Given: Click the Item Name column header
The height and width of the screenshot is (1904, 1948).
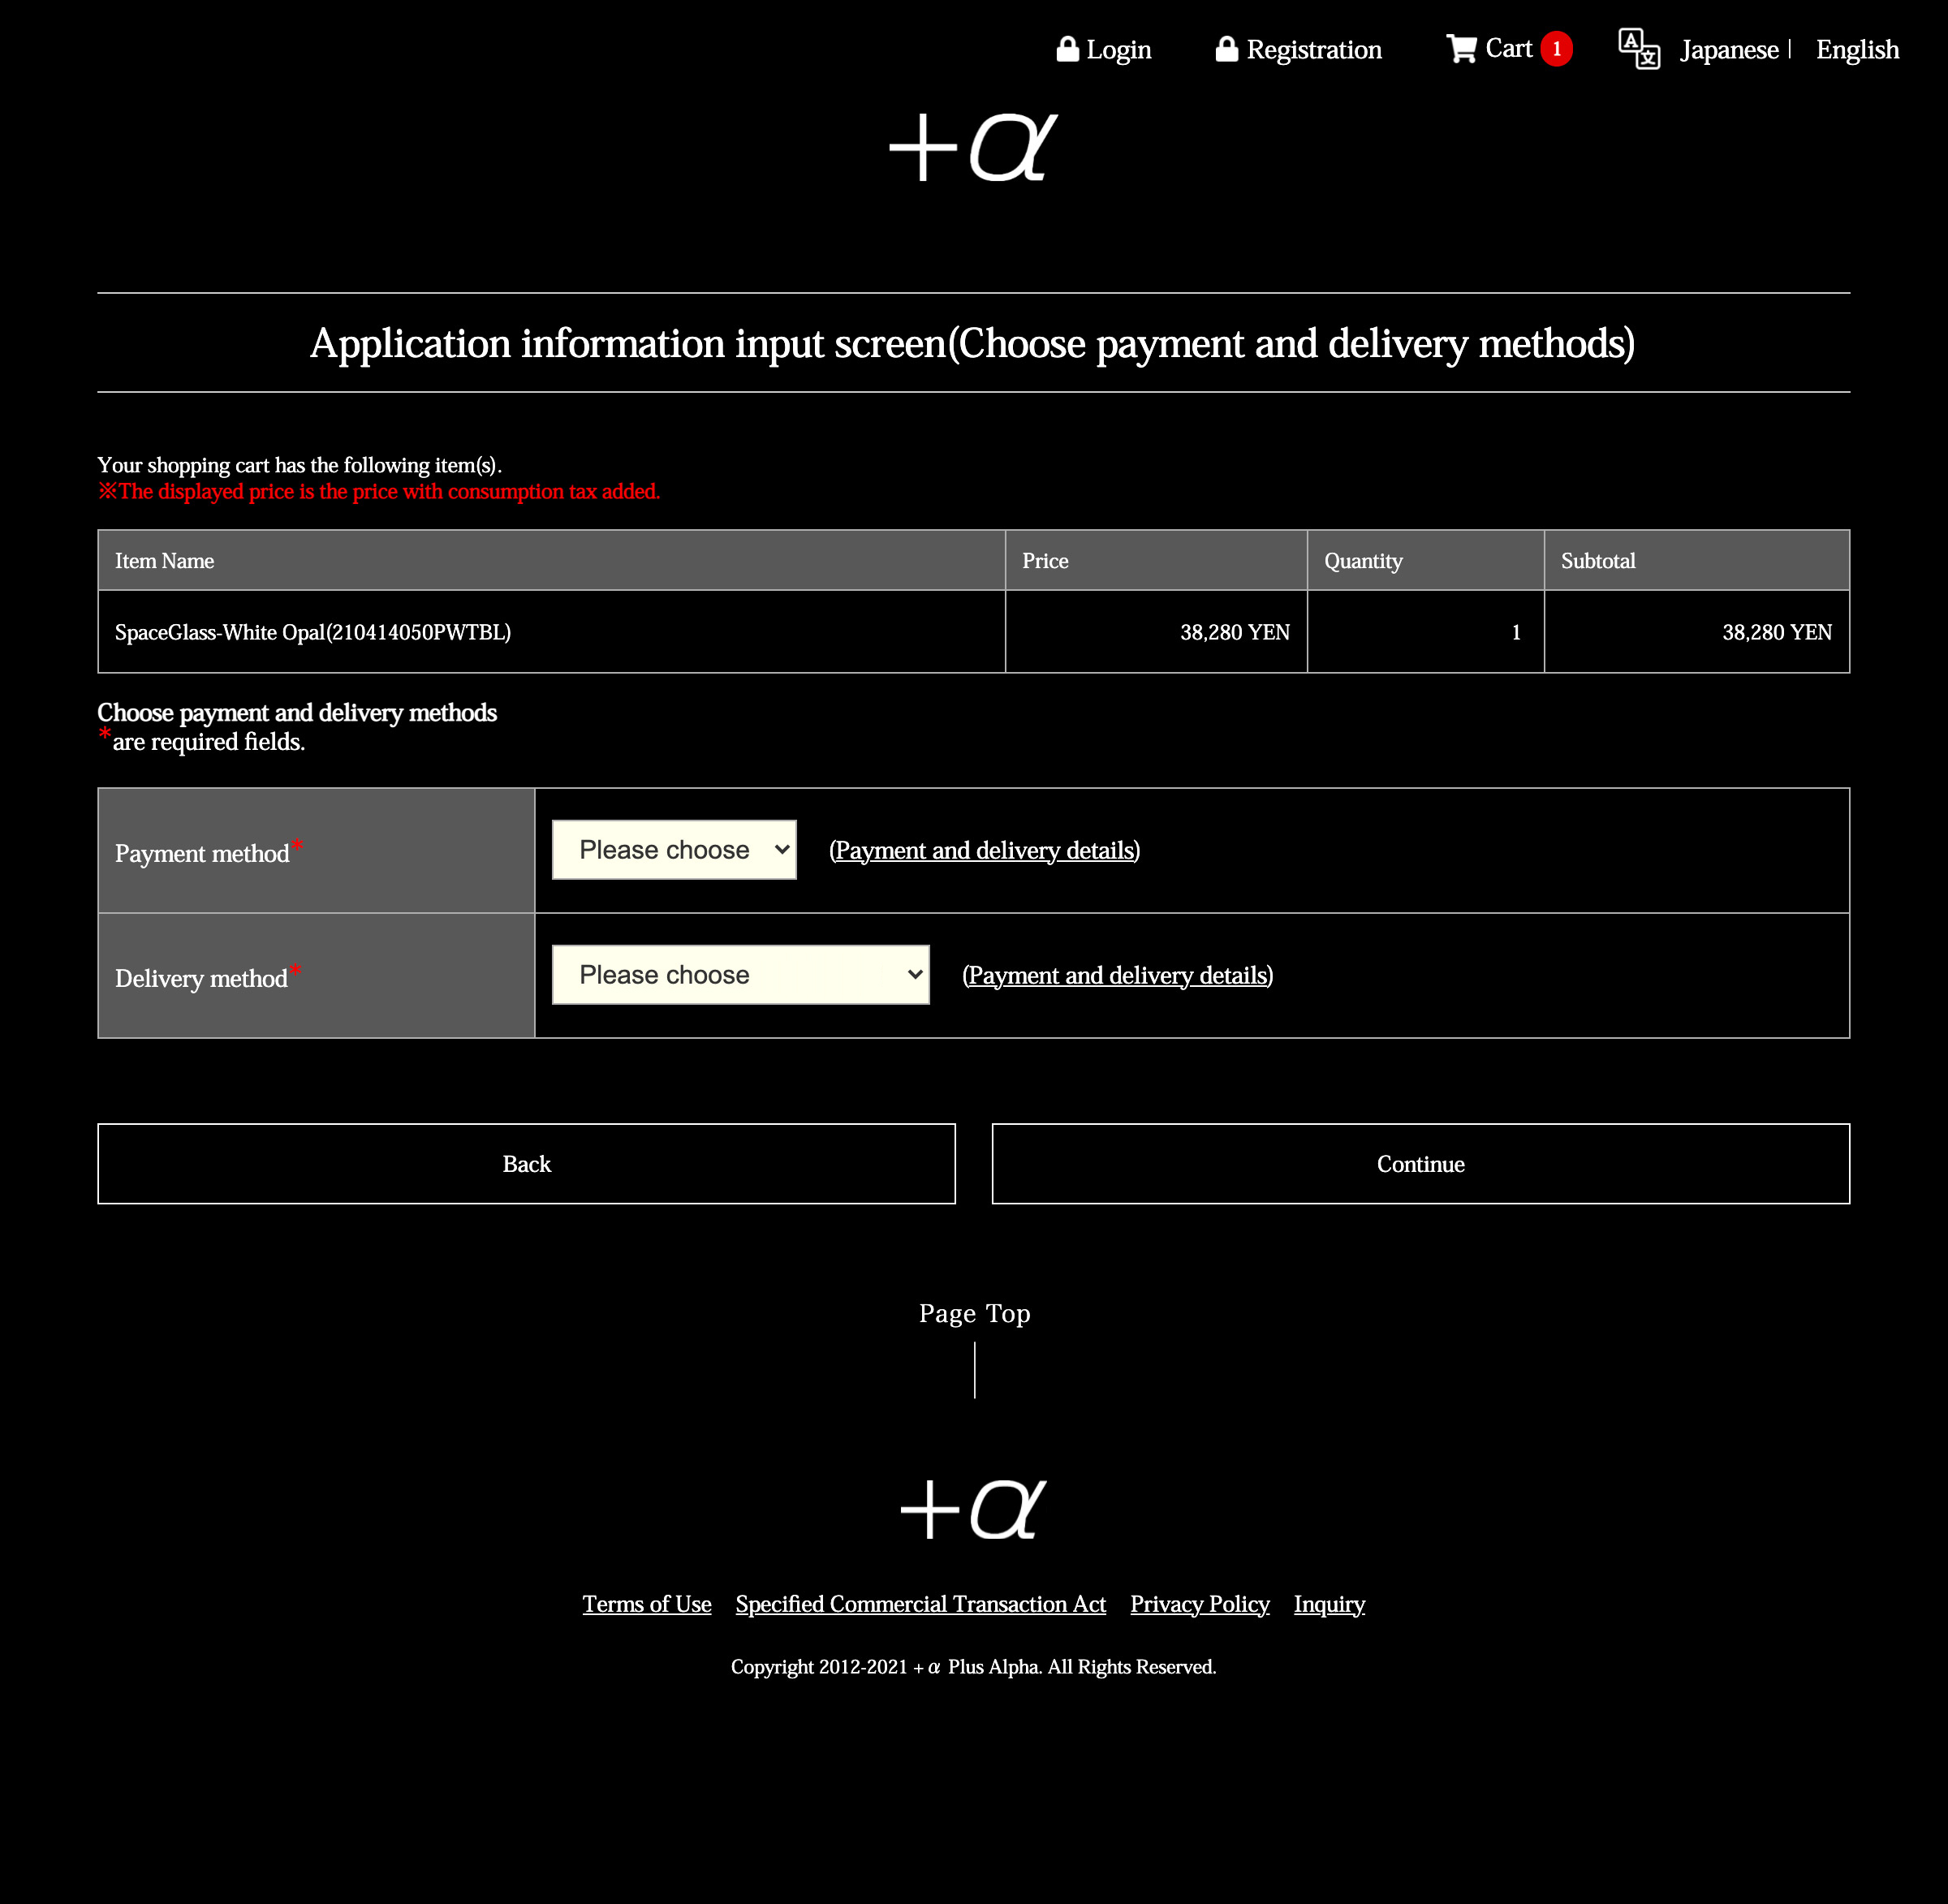Looking at the screenshot, I should [551, 561].
